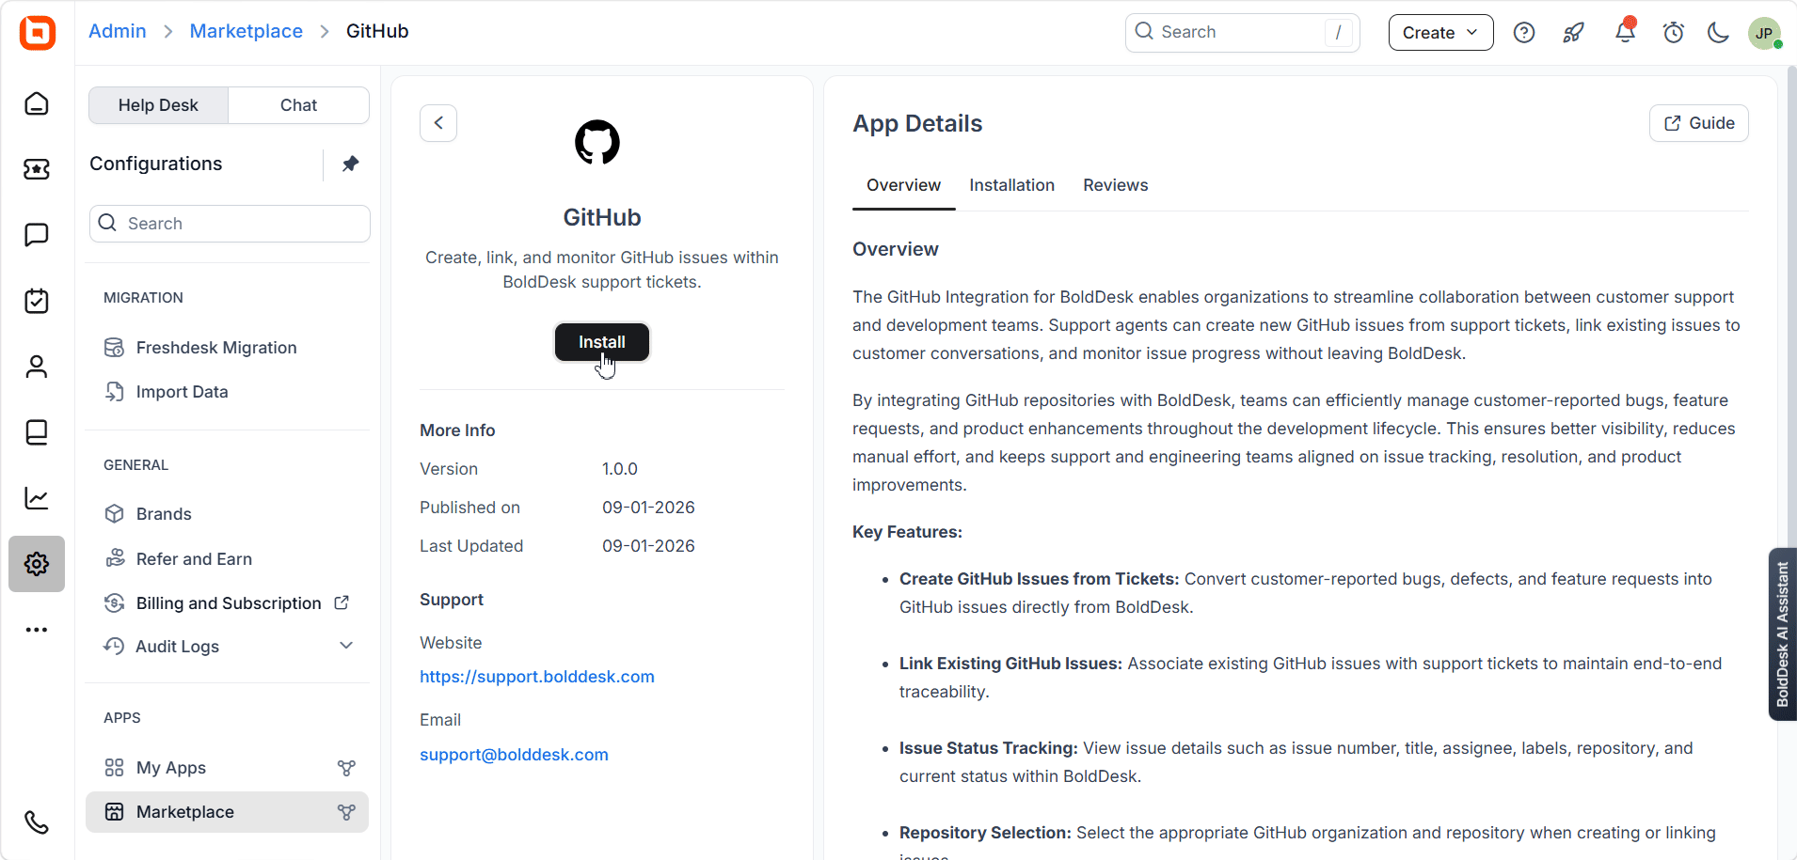This screenshot has height=860, width=1797.
Task: Open the Activities calendar-check icon
Action: [x=37, y=301]
